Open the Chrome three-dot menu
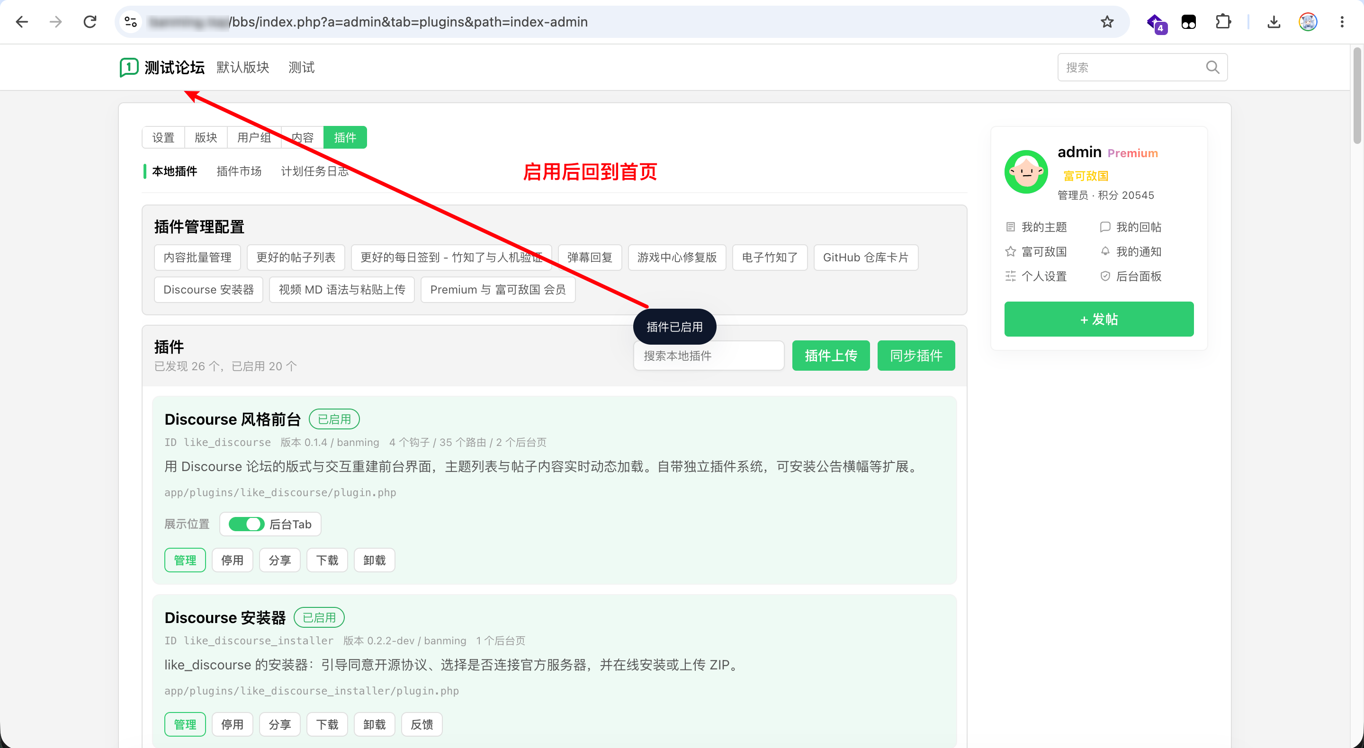The image size is (1364, 748). (x=1342, y=22)
